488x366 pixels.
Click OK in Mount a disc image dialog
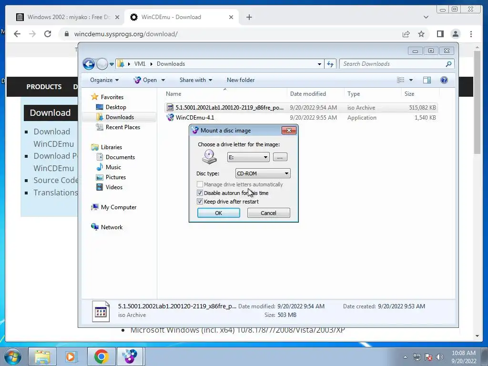218,213
